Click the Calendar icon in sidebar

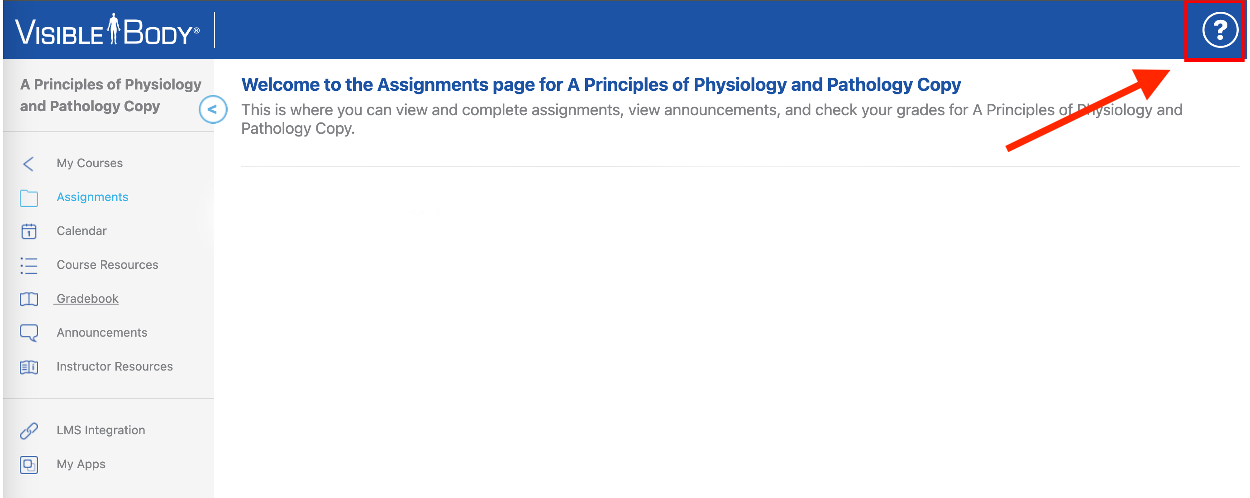coord(29,231)
